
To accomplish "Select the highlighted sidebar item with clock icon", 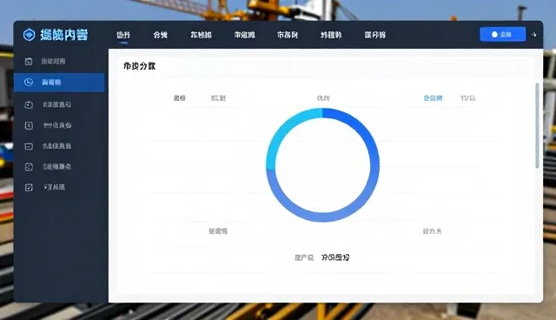I will click(x=59, y=83).
